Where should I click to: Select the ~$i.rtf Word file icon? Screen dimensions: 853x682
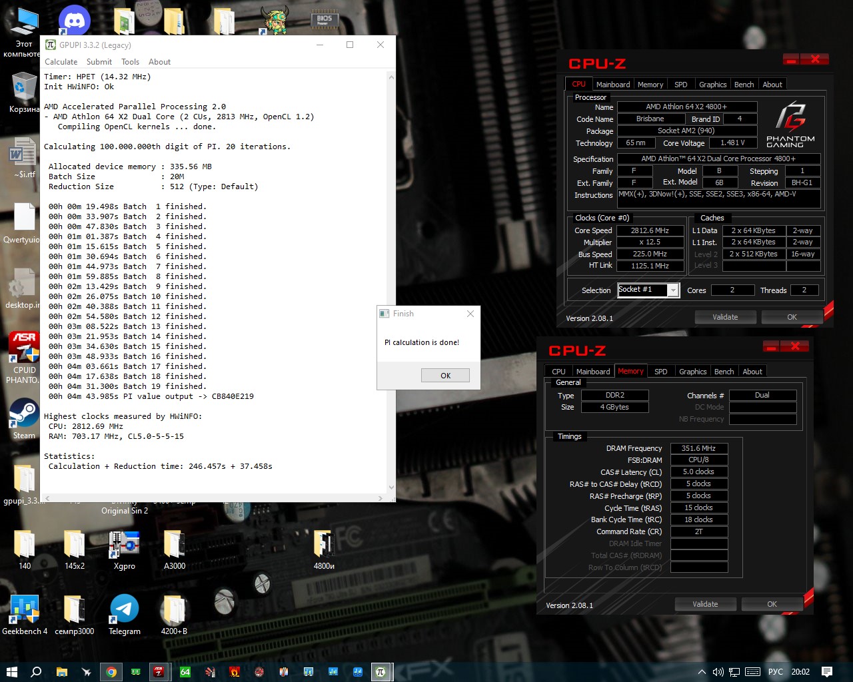click(x=24, y=158)
